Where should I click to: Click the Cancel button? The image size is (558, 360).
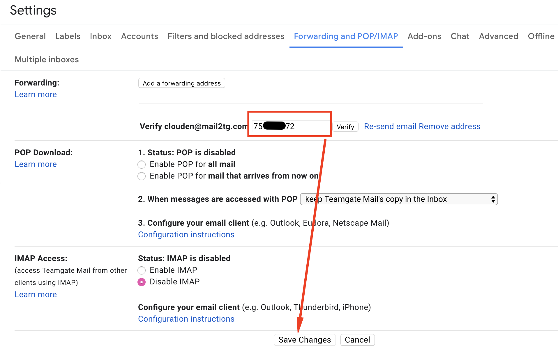click(357, 340)
